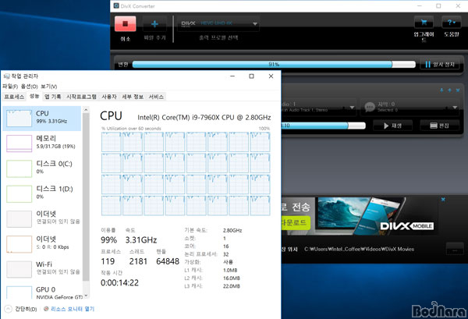Click the green download button in the ad

point(295,222)
